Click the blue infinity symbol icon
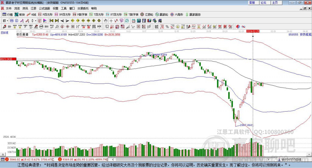312x168 pixels. coord(243,27)
